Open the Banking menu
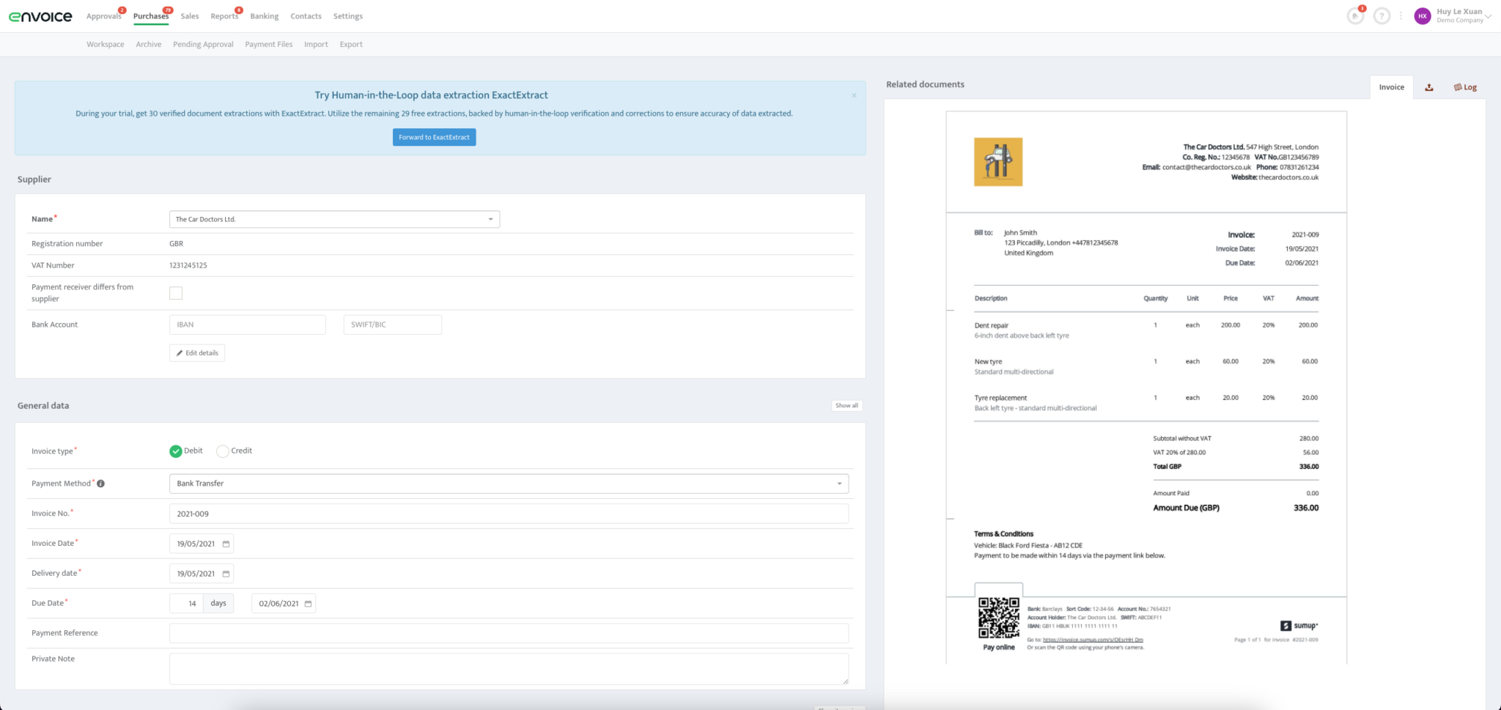Viewport: 1501px width, 710px height. pos(264,15)
